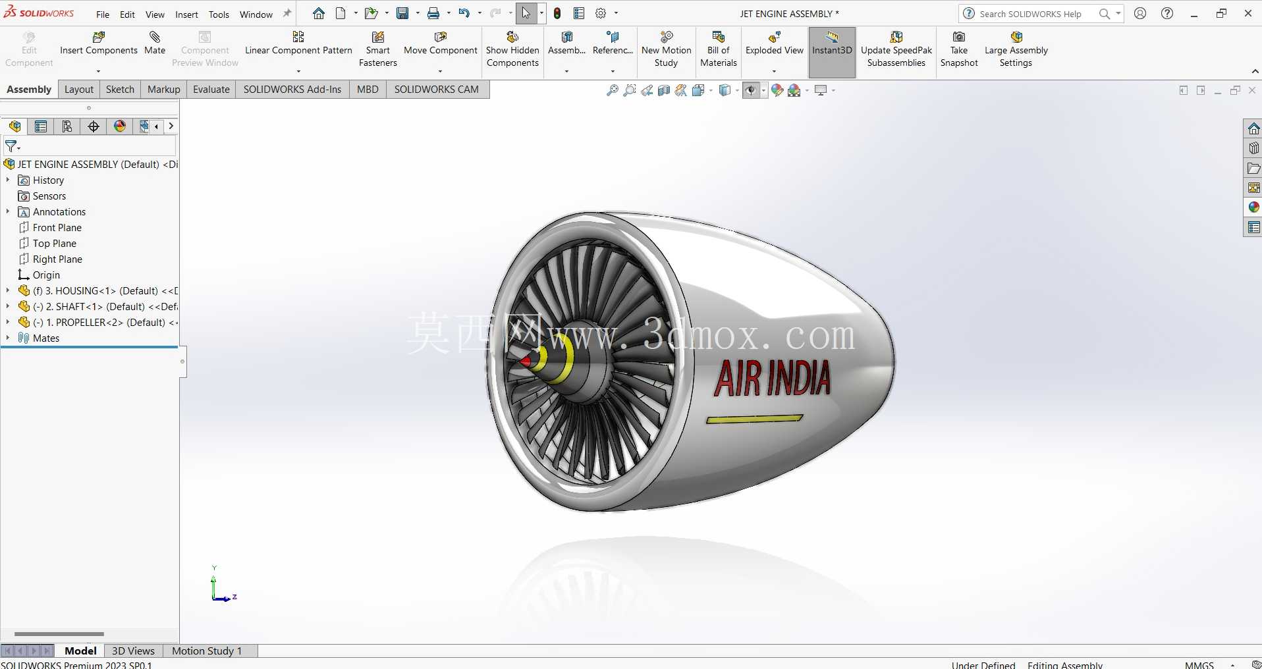Screen dimensions: 1262x669
Task: Create a new document with New icon
Action: 341,13
